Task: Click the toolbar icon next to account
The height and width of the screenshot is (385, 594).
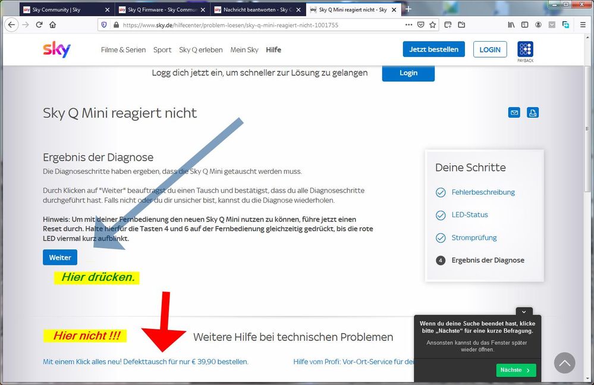Action: pos(552,24)
